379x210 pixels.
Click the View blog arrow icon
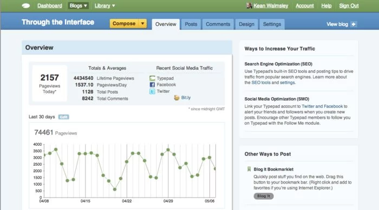click(354, 24)
